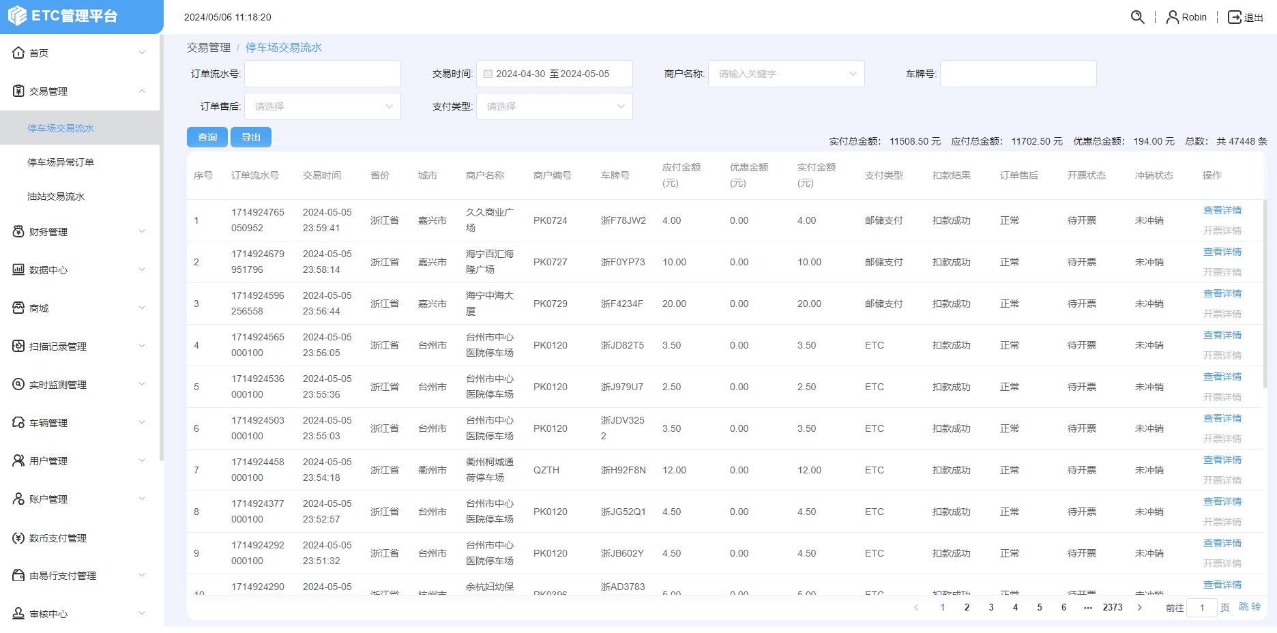
Task: Expand the 首页 menu chevron
Action: click(x=142, y=53)
